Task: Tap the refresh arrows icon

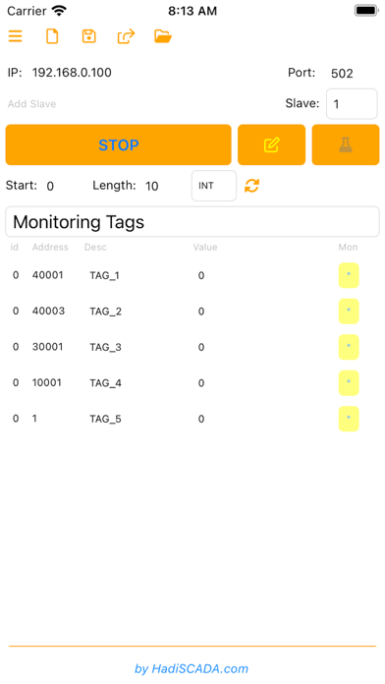Action: click(252, 186)
